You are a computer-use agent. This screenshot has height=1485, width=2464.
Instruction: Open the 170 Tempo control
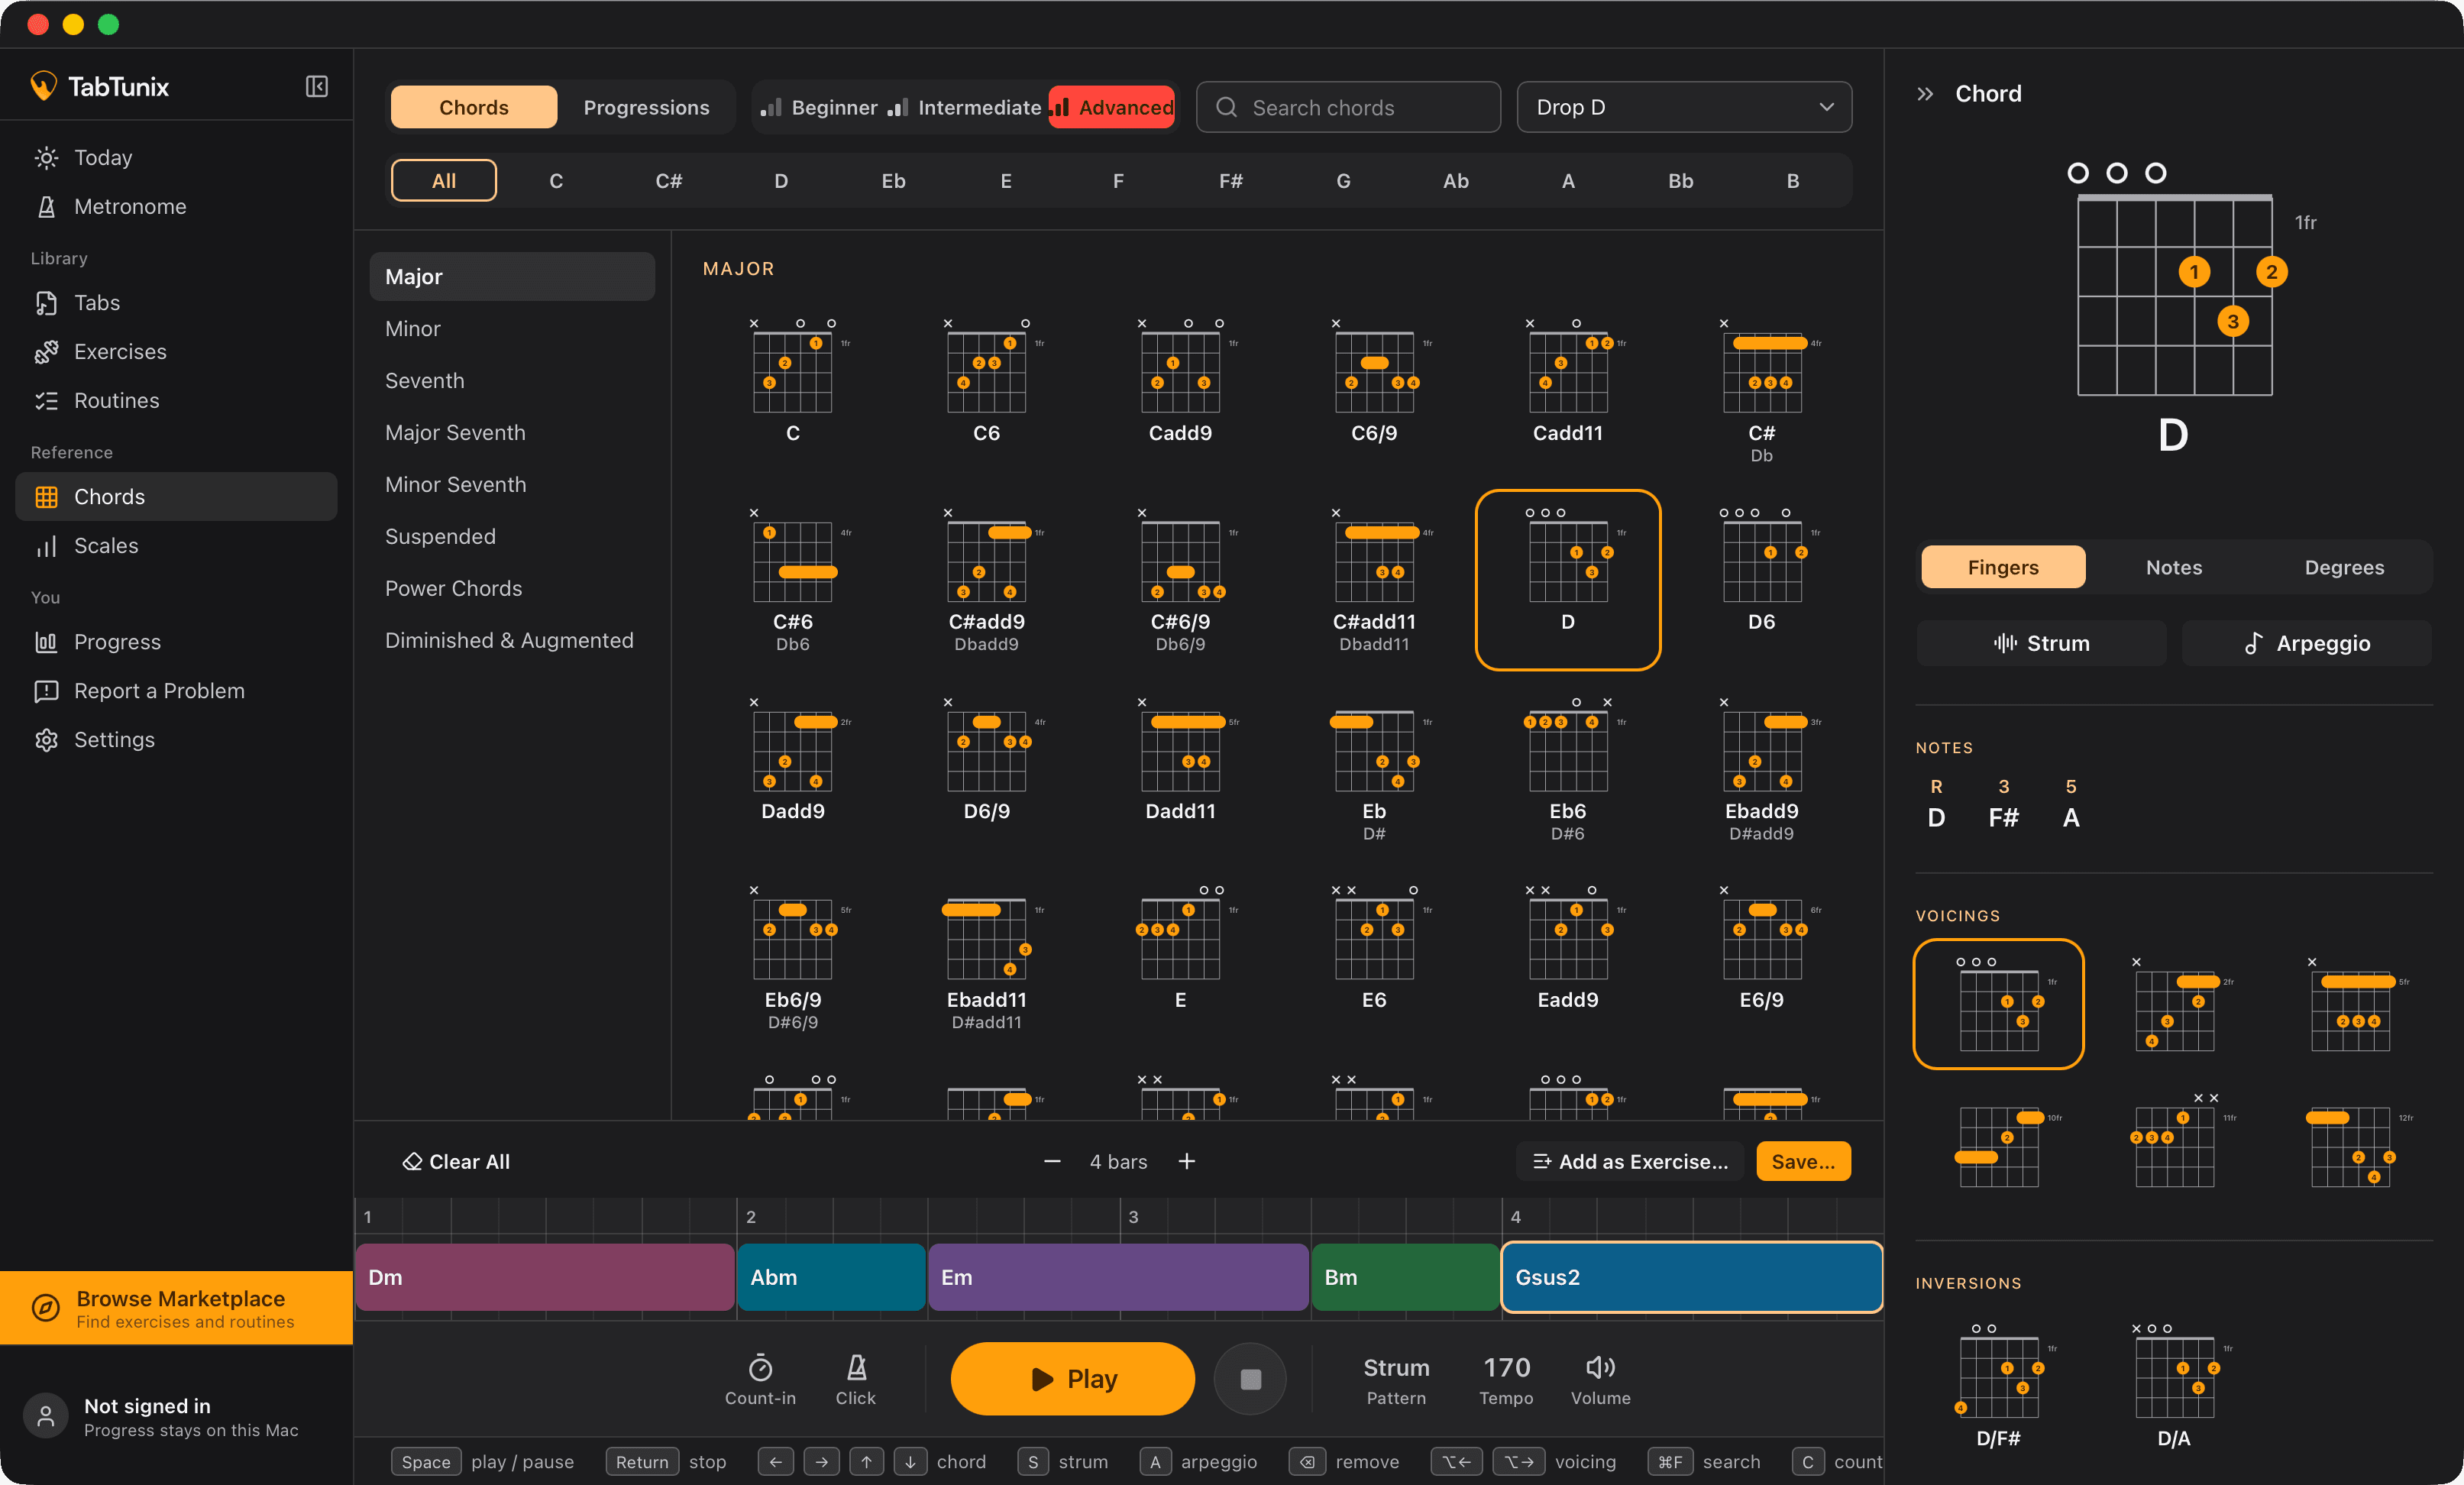[1506, 1379]
